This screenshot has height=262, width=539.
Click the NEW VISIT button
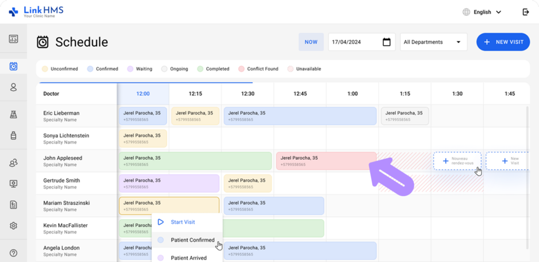pyautogui.click(x=503, y=42)
